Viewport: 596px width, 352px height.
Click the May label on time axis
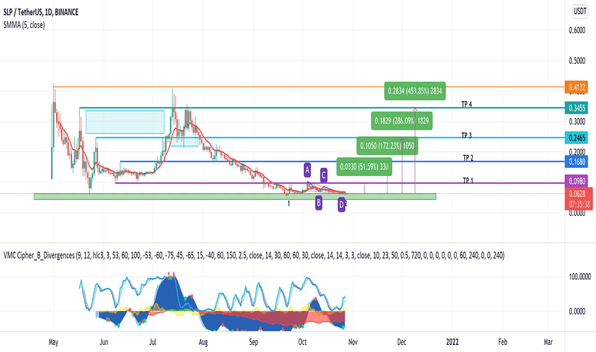(x=53, y=342)
